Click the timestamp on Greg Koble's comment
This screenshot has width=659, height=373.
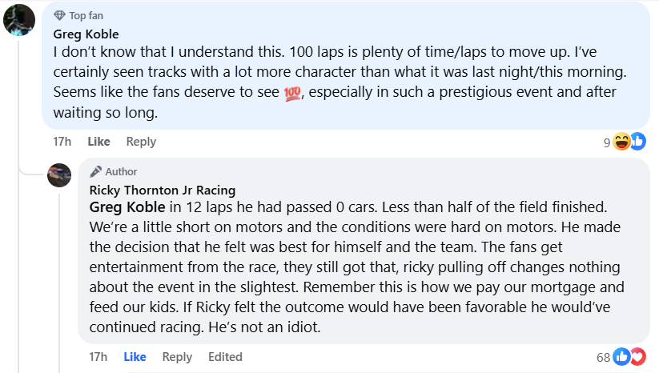[x=62, y=142]
